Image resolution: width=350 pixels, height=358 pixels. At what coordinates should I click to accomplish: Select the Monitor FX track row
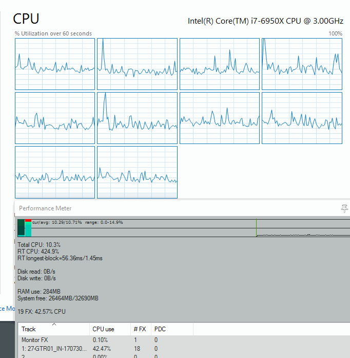[184, 340]
